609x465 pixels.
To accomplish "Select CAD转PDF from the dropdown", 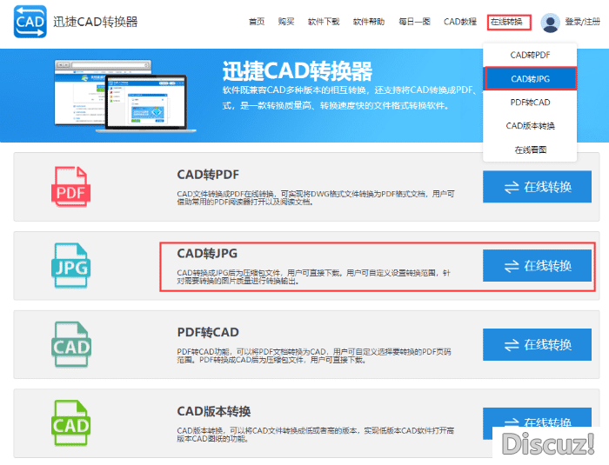I will tap(530, 55).
